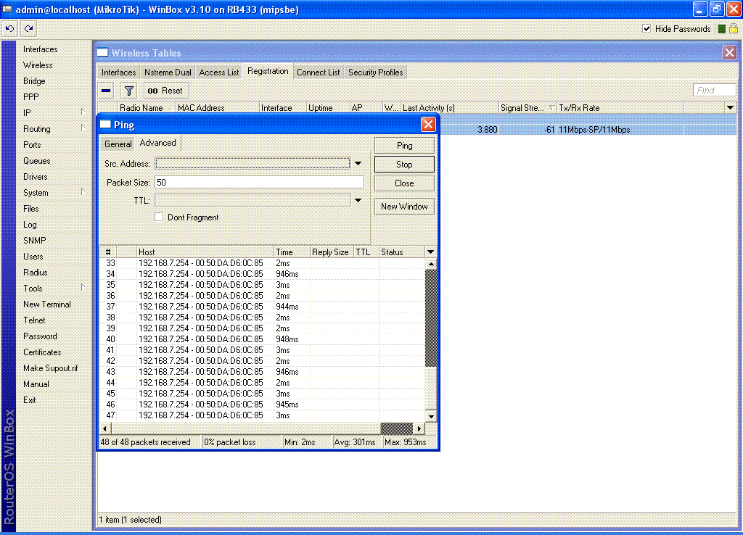Sort ping results by Time column header
The height and width of the screenshot is (535, 743).
291,252
